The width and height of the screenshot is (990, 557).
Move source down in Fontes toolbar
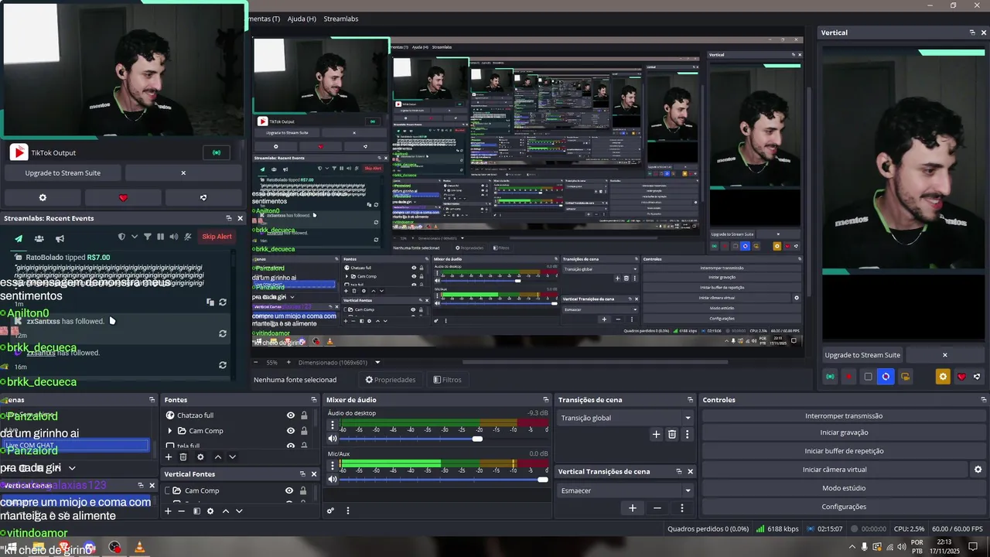coord(232,457)
